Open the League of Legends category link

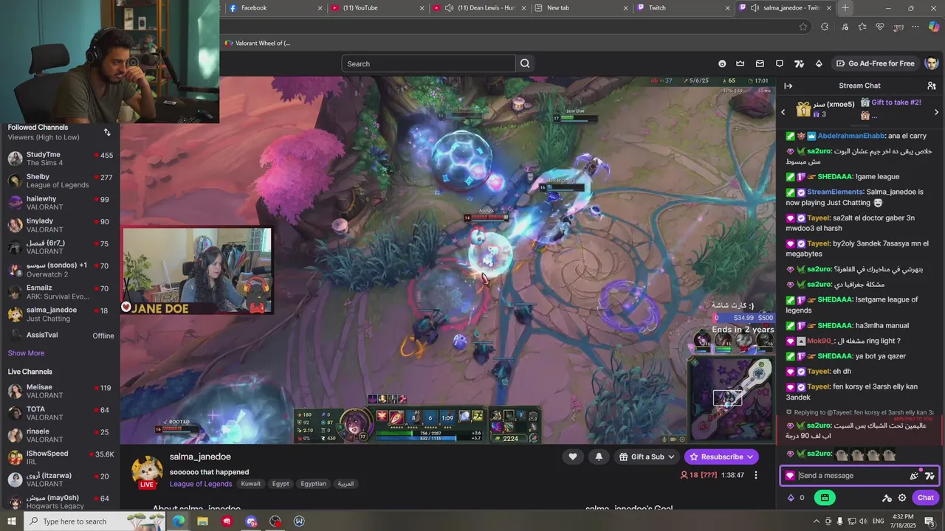click(201, 484)
